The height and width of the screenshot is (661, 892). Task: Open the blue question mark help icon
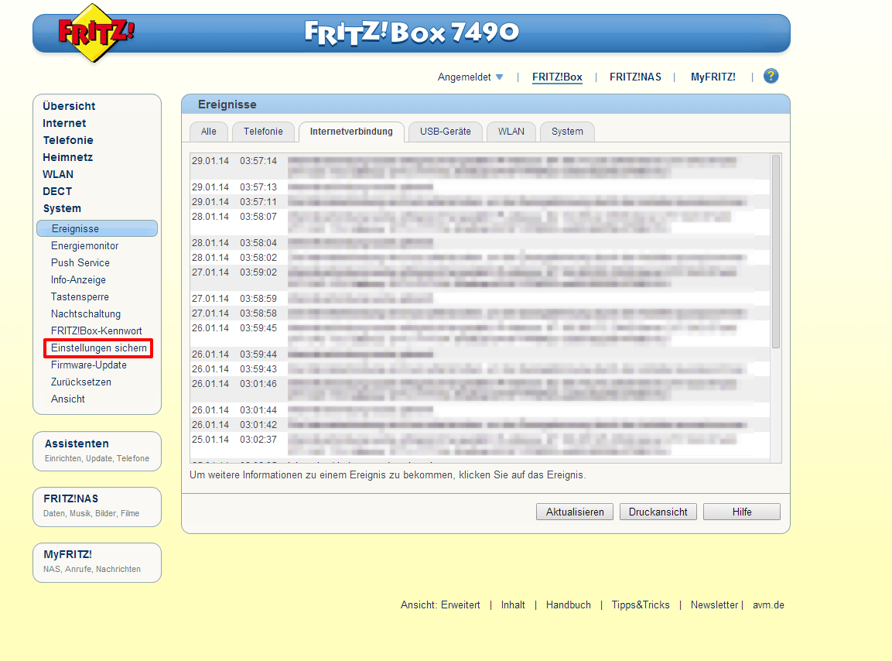point(771,76)
